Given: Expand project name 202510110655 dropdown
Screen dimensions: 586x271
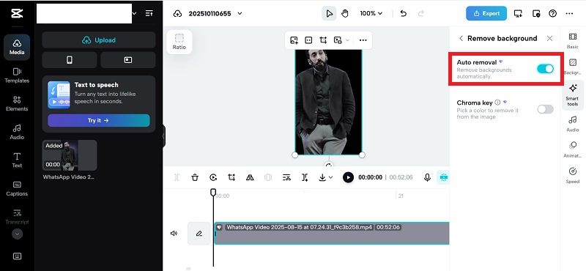Looking at the screenshot, I should click(240, 13).
